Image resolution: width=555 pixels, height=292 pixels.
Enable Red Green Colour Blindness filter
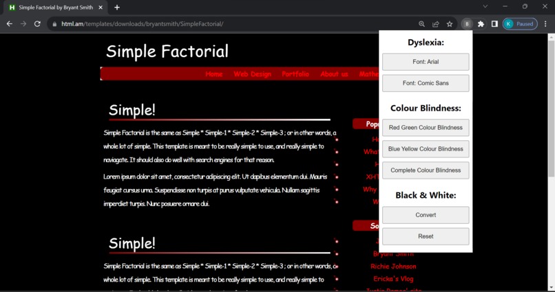426,128
